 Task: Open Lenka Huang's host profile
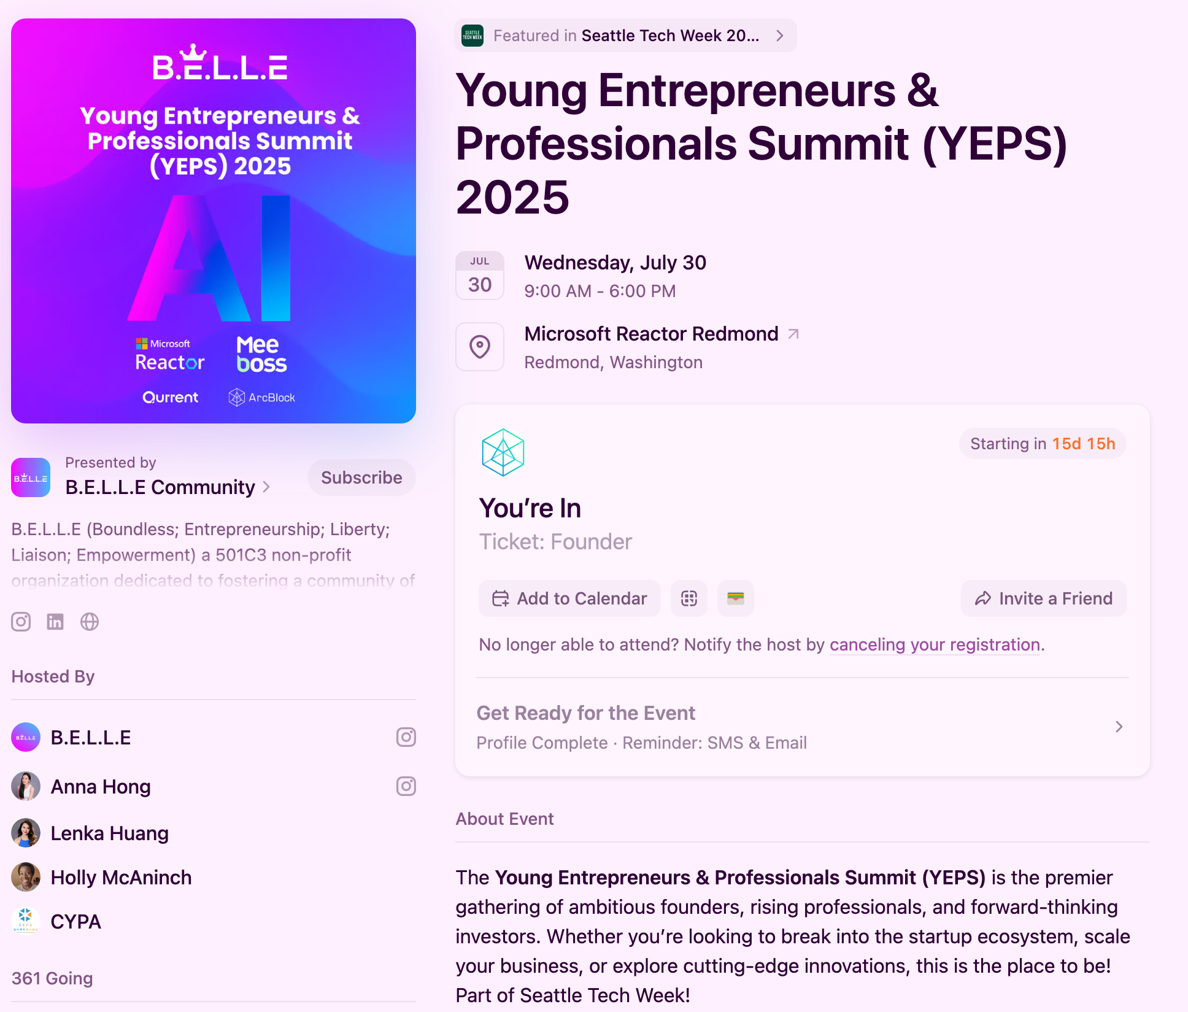(x=109, y=833)
